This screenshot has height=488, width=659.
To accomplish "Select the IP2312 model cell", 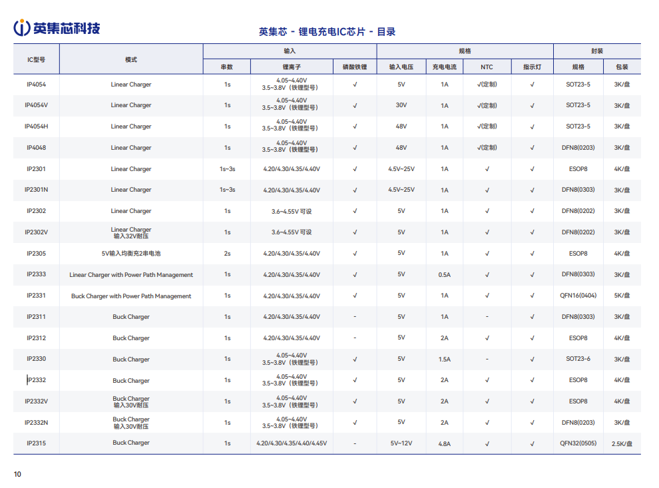I will [36, 338].
